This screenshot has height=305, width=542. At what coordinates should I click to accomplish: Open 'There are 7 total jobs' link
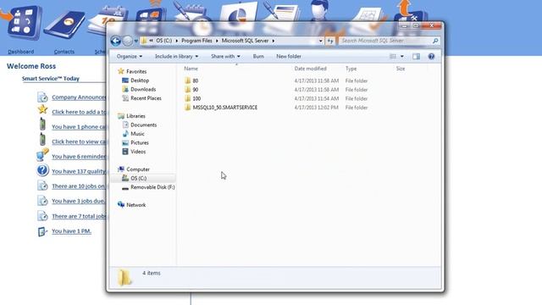point(79,216)
